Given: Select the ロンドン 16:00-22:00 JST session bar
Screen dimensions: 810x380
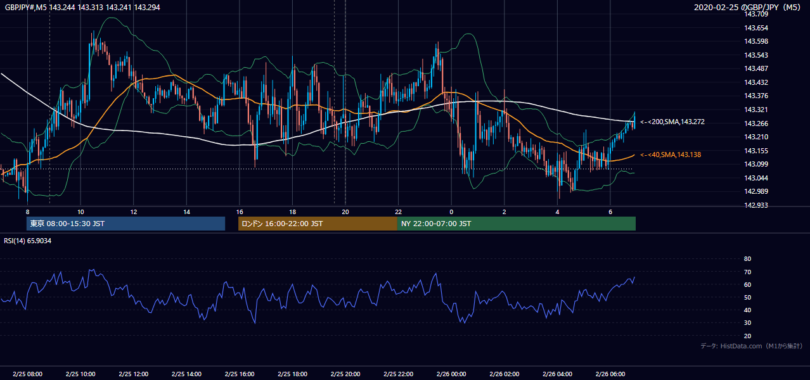Looking at the screenshot, I should coord(318,224).
